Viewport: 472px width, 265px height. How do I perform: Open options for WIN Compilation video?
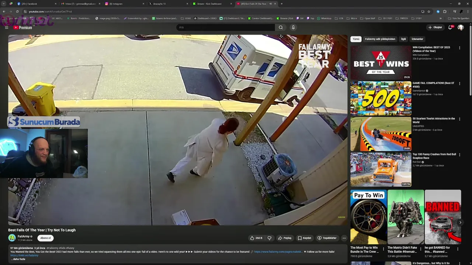click(x=459, y=48)
